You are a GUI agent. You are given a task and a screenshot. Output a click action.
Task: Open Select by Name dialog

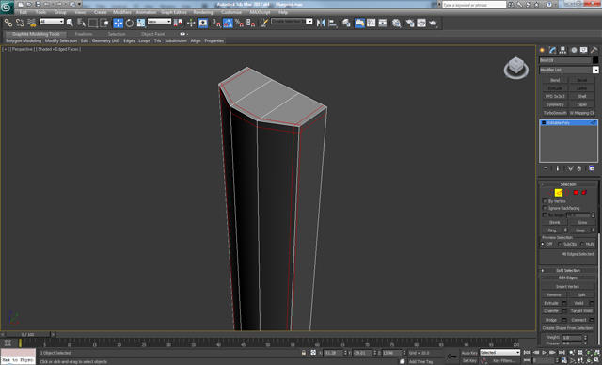[82, 23]
